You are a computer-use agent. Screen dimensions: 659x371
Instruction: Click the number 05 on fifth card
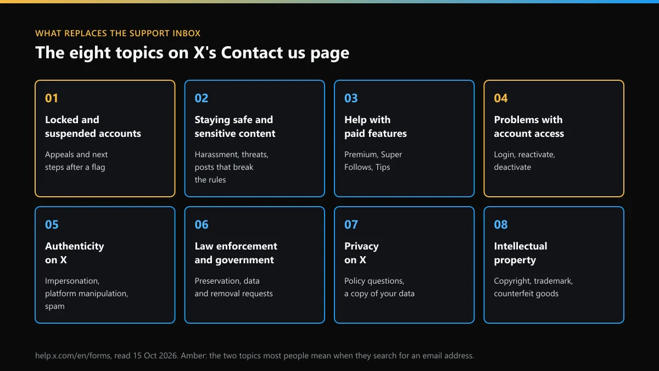[52, 225]
